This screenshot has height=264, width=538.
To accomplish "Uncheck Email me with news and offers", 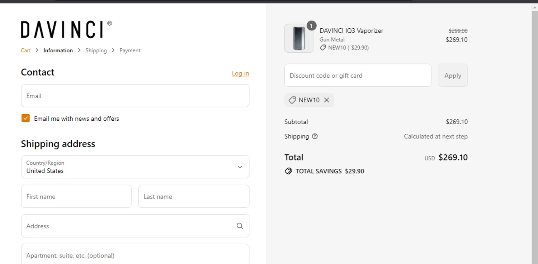I will (x=25, y=119).
